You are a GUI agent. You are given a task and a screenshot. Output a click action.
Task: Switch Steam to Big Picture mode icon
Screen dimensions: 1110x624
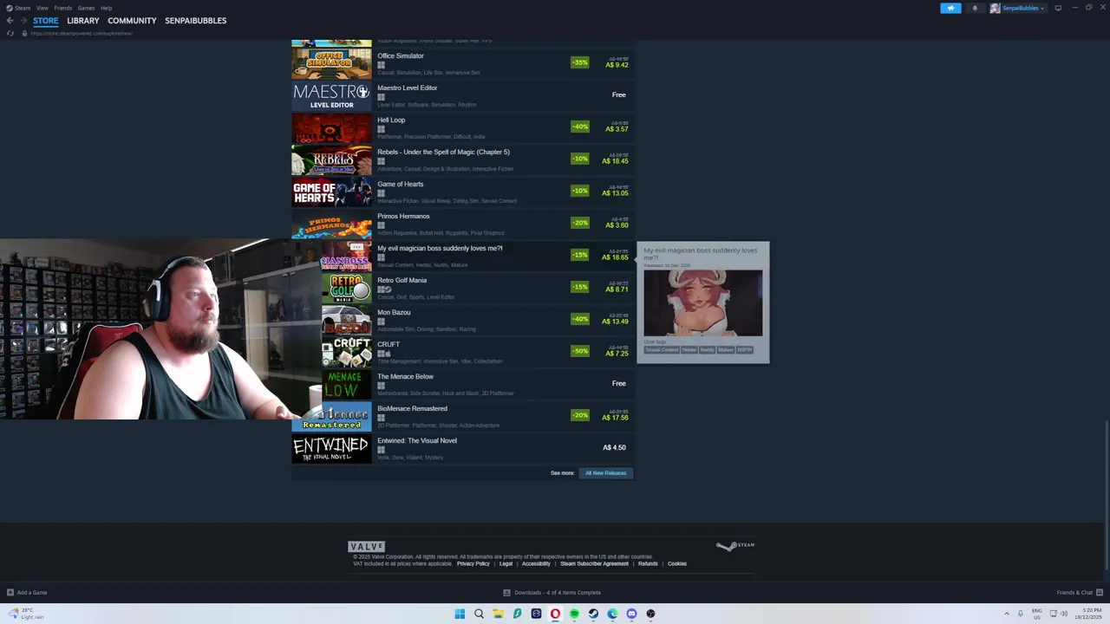click(x=1058, y=8)
